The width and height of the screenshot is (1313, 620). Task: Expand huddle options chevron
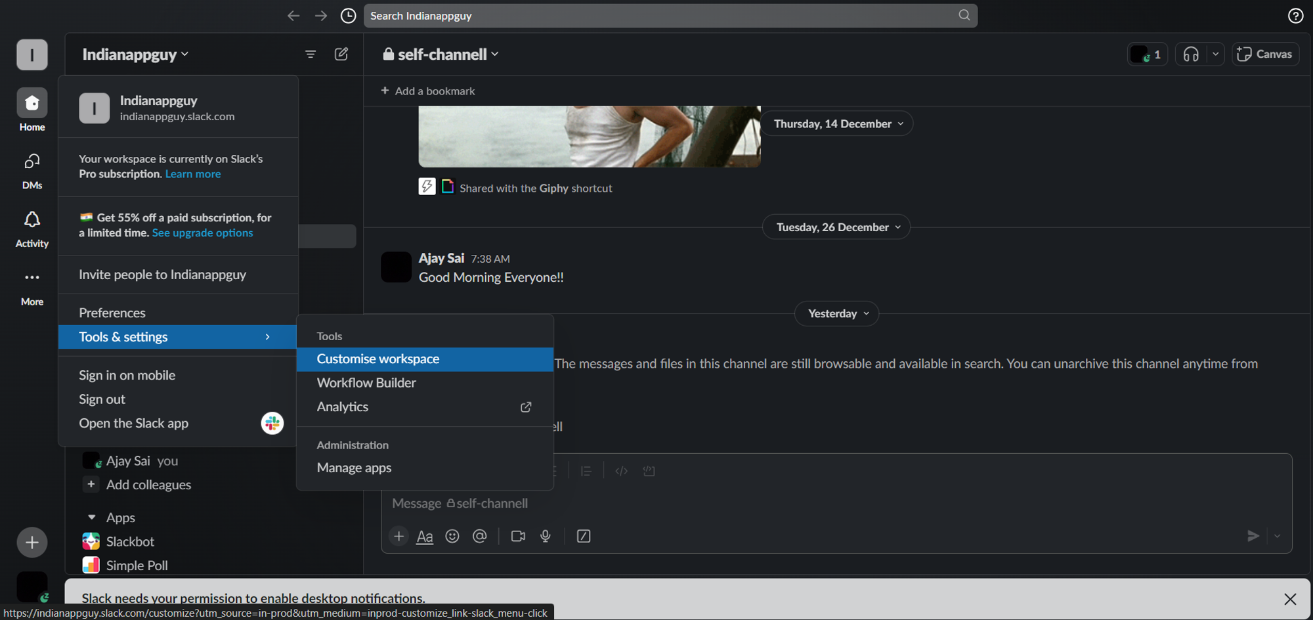point(1215,55)
